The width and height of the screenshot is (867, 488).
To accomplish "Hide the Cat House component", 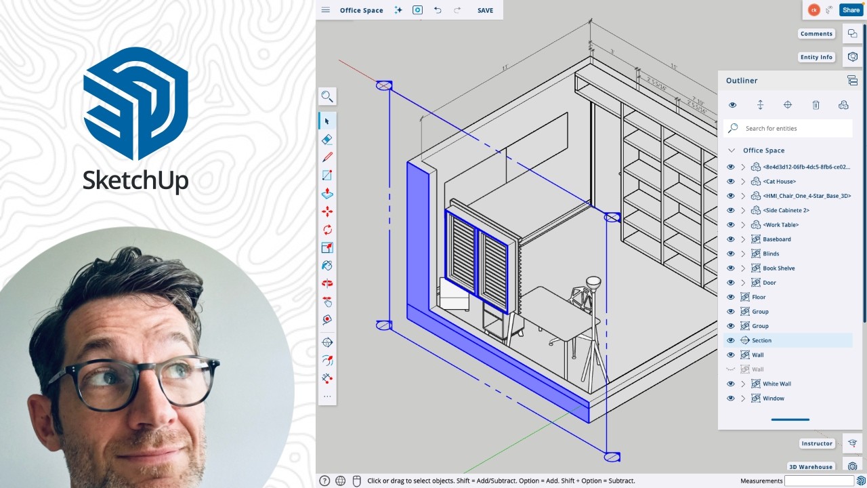I will pos(731,182).
